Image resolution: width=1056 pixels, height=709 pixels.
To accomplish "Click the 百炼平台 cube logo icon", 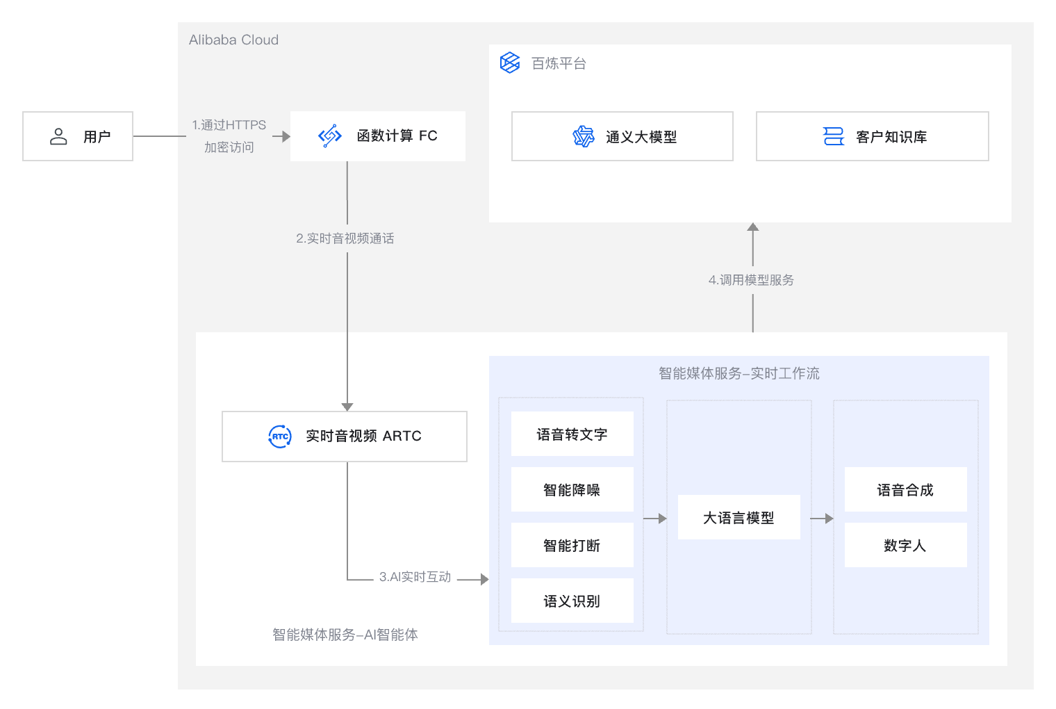I will pyautogui.click(x=510, y=63).
